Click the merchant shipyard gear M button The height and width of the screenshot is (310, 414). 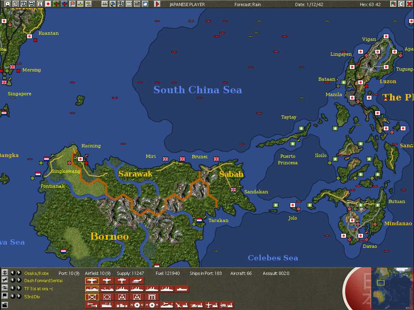152,305
